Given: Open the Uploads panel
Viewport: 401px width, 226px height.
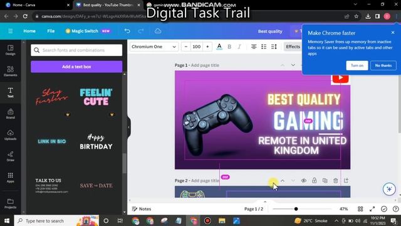Looking at the screenshot, I should coord(10,135).
